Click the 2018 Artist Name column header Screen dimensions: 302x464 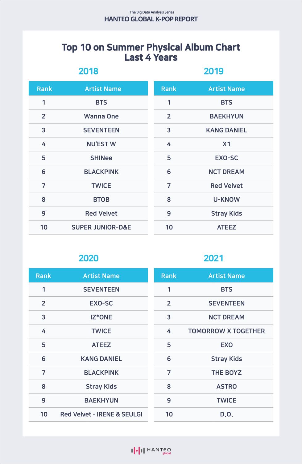point(103,89)
